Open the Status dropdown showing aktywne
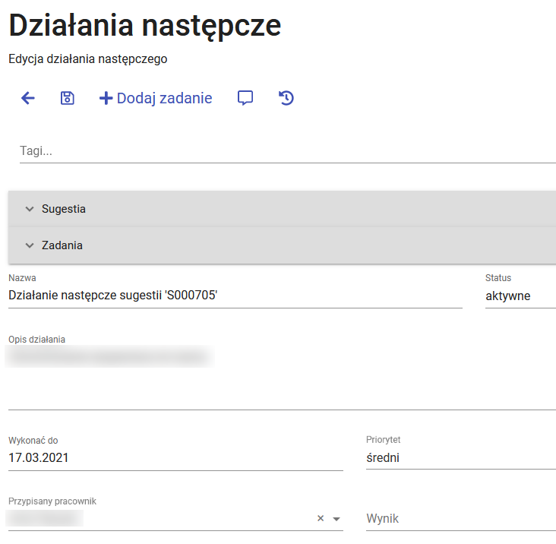Viewport: 556px width, 544px height. [x=520, y=296]
